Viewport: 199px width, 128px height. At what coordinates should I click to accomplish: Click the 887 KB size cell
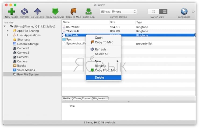pyautogui.click(x=115, y=31)
